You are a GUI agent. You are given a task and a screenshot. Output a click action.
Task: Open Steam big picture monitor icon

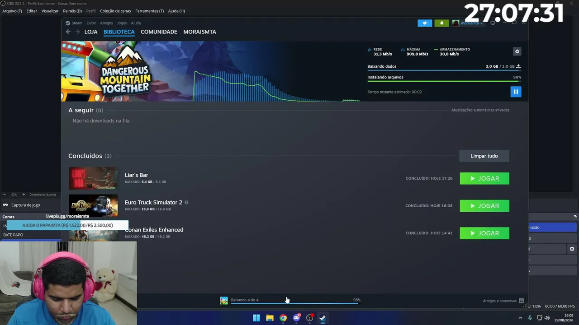(493, 23)
